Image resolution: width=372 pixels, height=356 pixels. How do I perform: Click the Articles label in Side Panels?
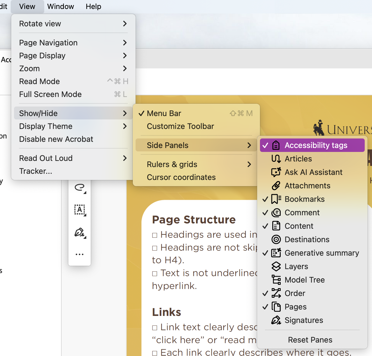tap(298, 159)
